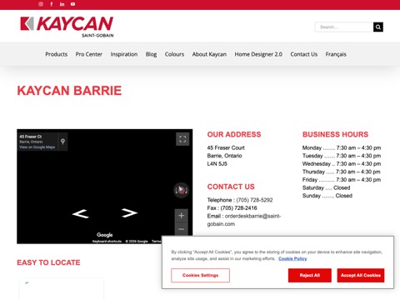Focus the Search input field

(x=344, y=27)
